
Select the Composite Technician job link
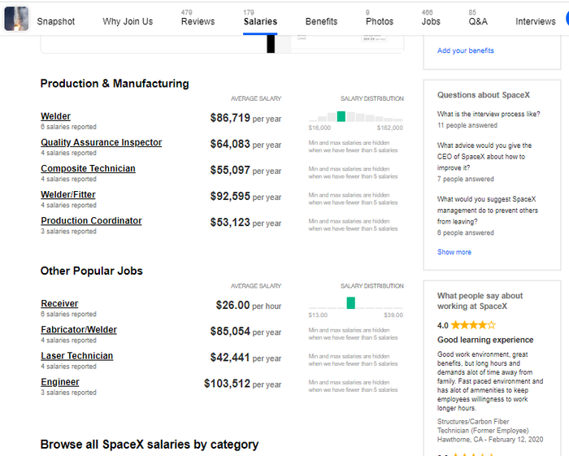coord(88,169)
